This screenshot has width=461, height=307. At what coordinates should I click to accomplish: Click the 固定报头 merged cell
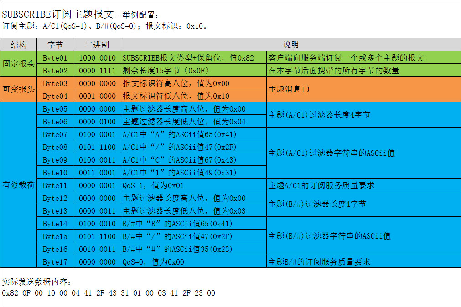17,64
